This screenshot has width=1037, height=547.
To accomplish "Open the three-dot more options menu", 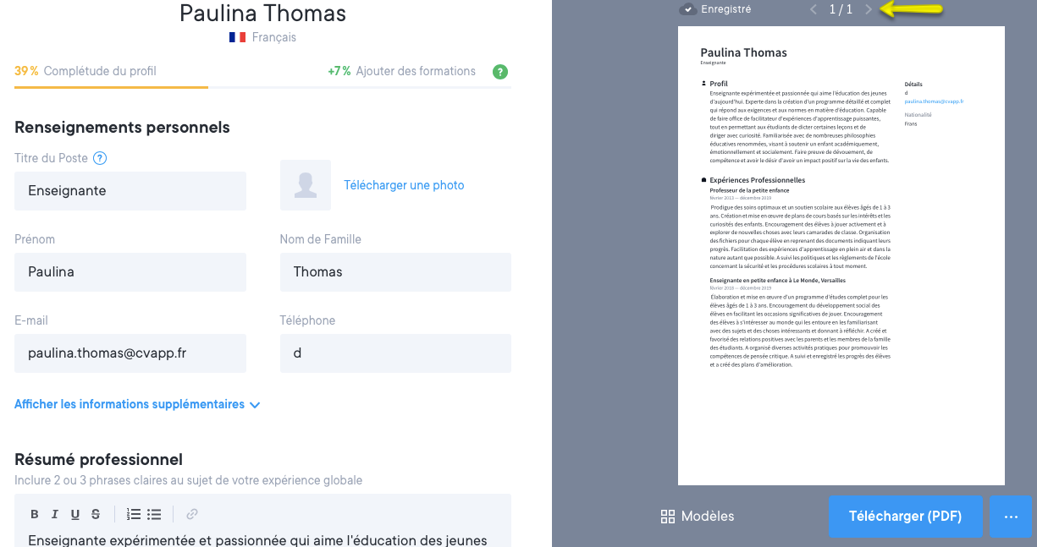I will click(1011, 517).
